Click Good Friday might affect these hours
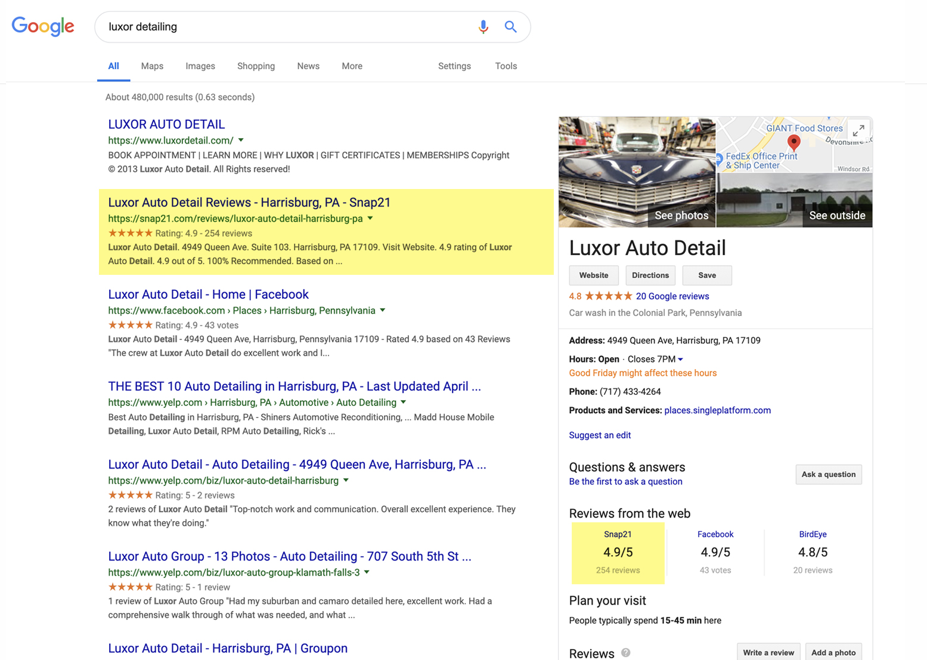Viewport: 927px width, 660px height. [643, 373]
